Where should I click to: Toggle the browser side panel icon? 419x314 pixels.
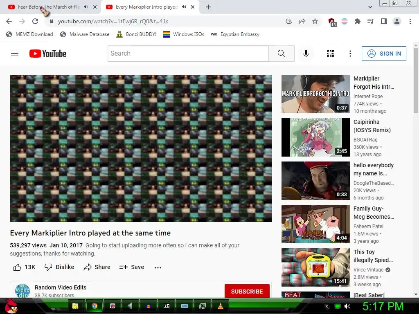384,21
